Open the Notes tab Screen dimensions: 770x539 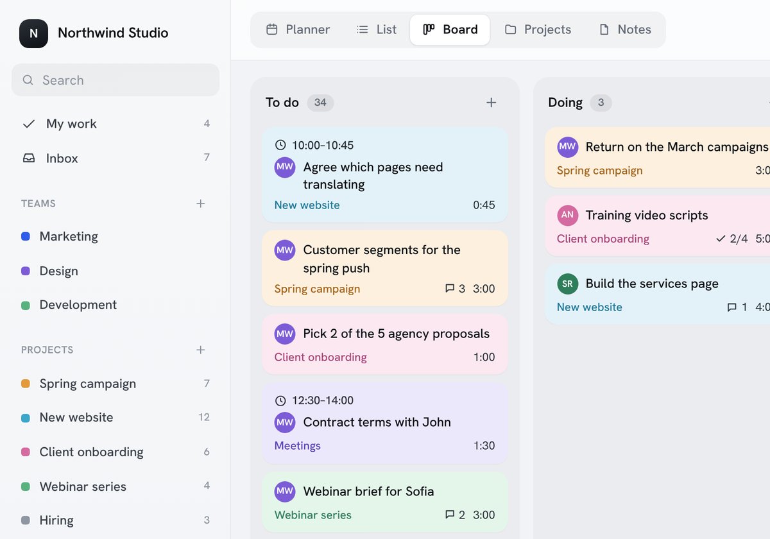pos(624,30)
